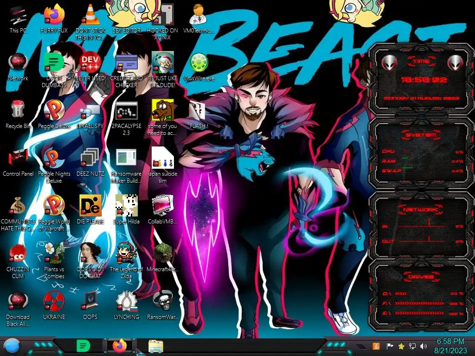The image size is (475, 356).
Task: Click the Start orb button
Action: (x=12, y=346)
